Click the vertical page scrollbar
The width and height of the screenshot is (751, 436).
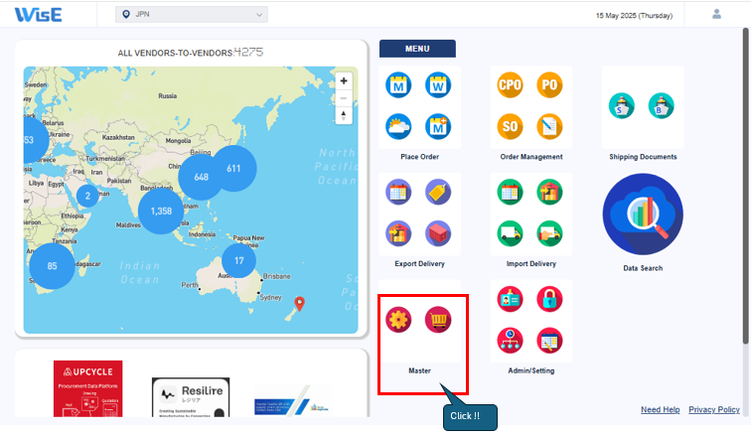[x=745, y=186]
